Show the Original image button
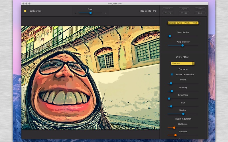The width and height of the screenshot is (228, 142). [x=184, y=9]
